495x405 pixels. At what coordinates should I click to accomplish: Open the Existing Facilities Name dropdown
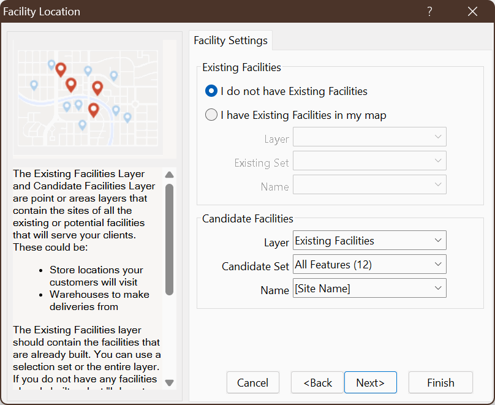tap(369, 184)
